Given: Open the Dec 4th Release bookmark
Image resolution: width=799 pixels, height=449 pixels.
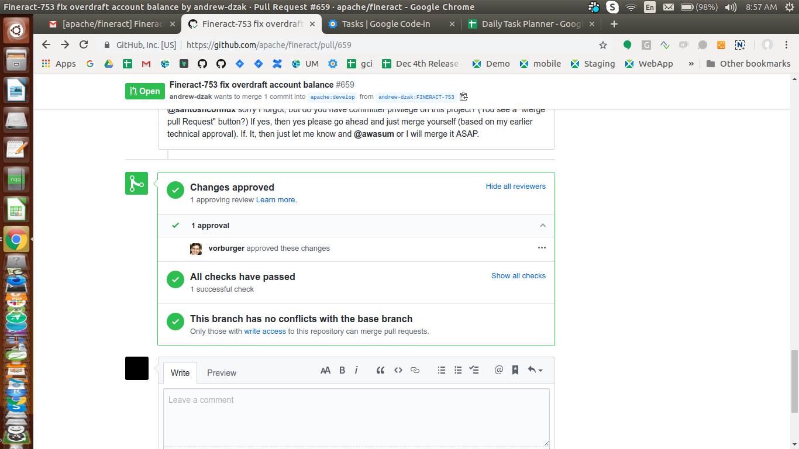Looking at the screenshot, I should click(x=421, y=64).
